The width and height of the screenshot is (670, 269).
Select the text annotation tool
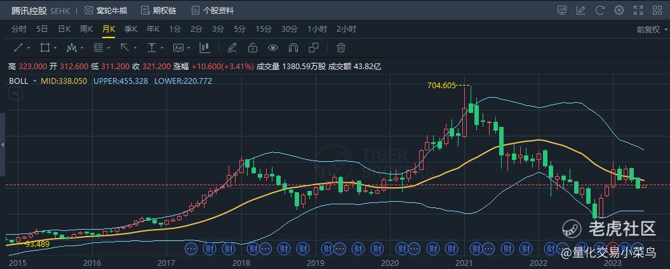point(178,48)
